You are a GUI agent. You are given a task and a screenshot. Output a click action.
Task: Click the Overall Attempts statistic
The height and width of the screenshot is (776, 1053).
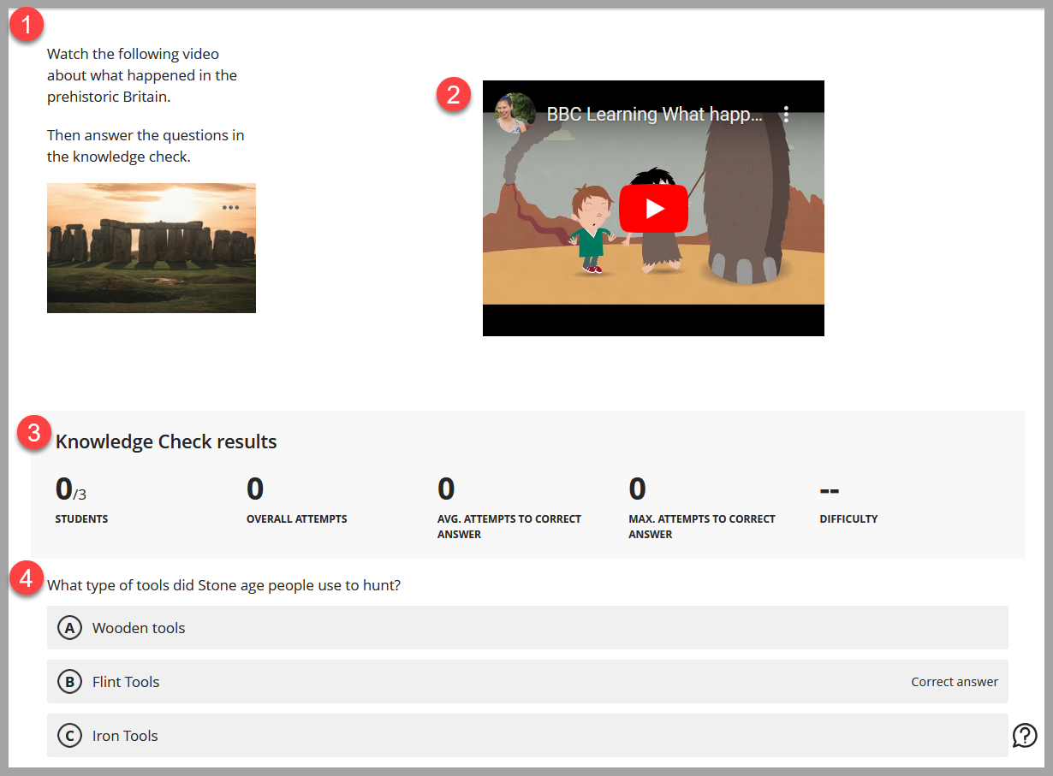pyautogui.click(x=255, y=490)
